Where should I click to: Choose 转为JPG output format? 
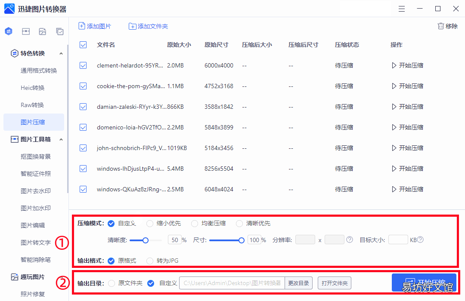click(x=150, y=261)
